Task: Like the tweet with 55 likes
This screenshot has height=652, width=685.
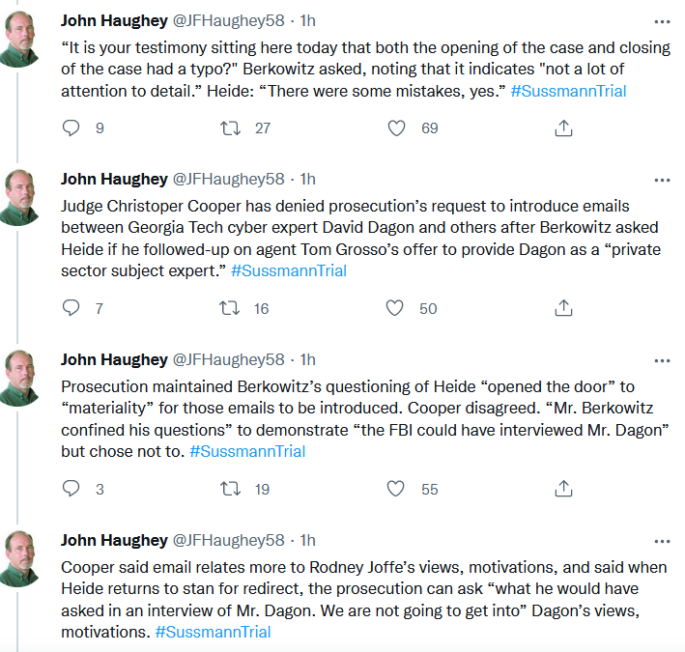Action: tap(396, 489)
